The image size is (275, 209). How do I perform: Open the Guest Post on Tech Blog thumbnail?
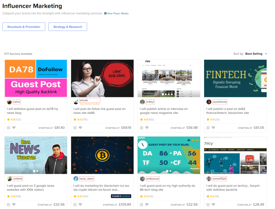click(169, 155)
